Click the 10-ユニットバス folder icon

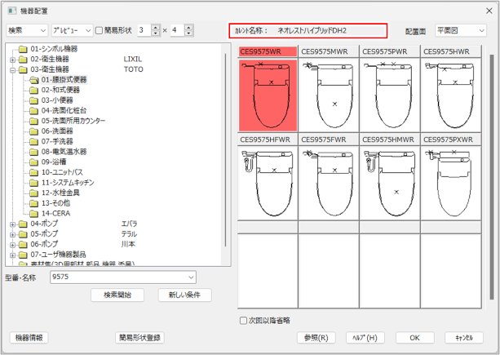tap(35, 172)
